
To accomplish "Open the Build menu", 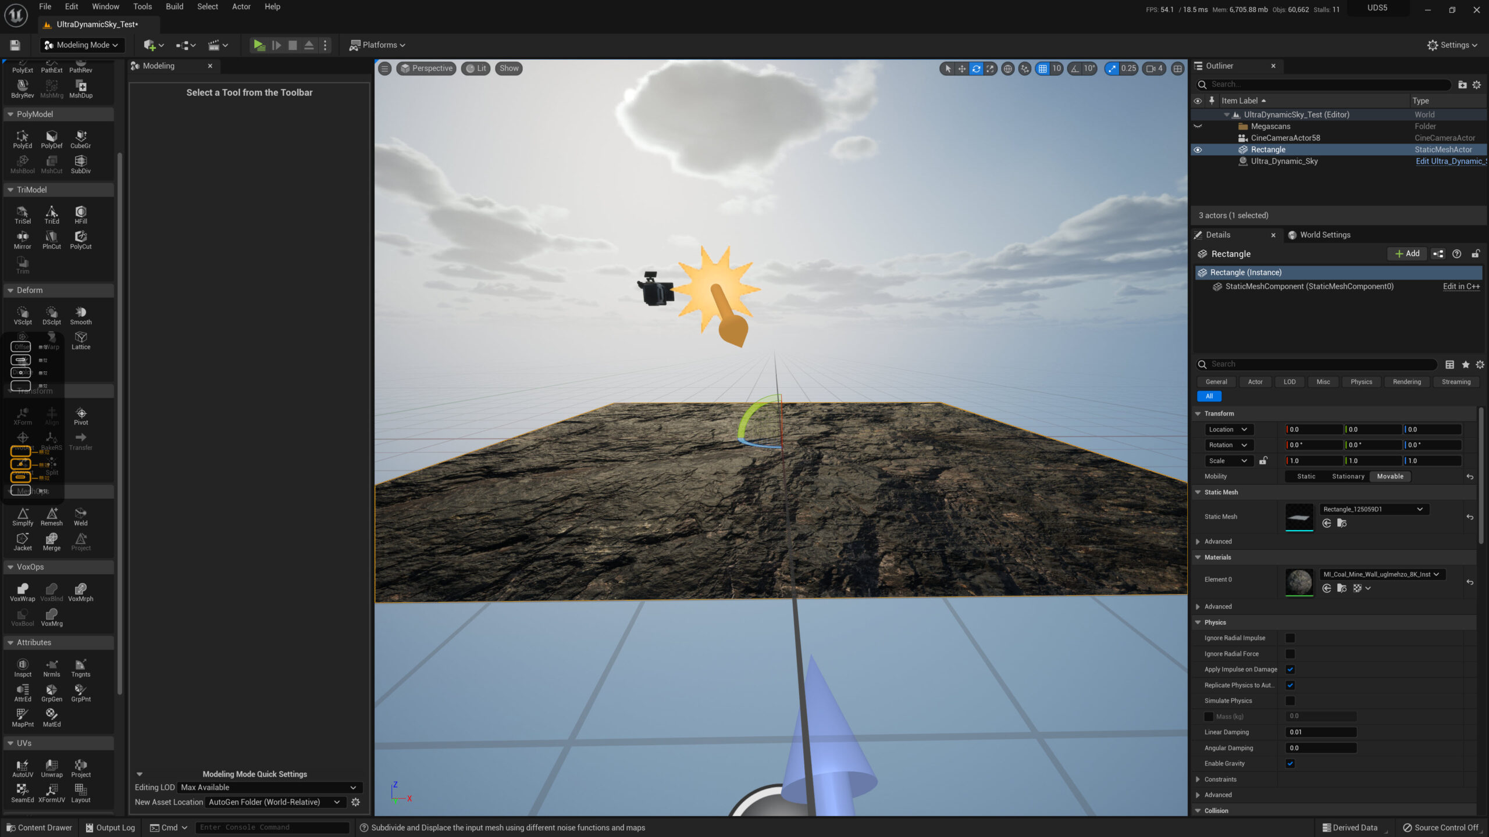I will [x=174, y=7].
